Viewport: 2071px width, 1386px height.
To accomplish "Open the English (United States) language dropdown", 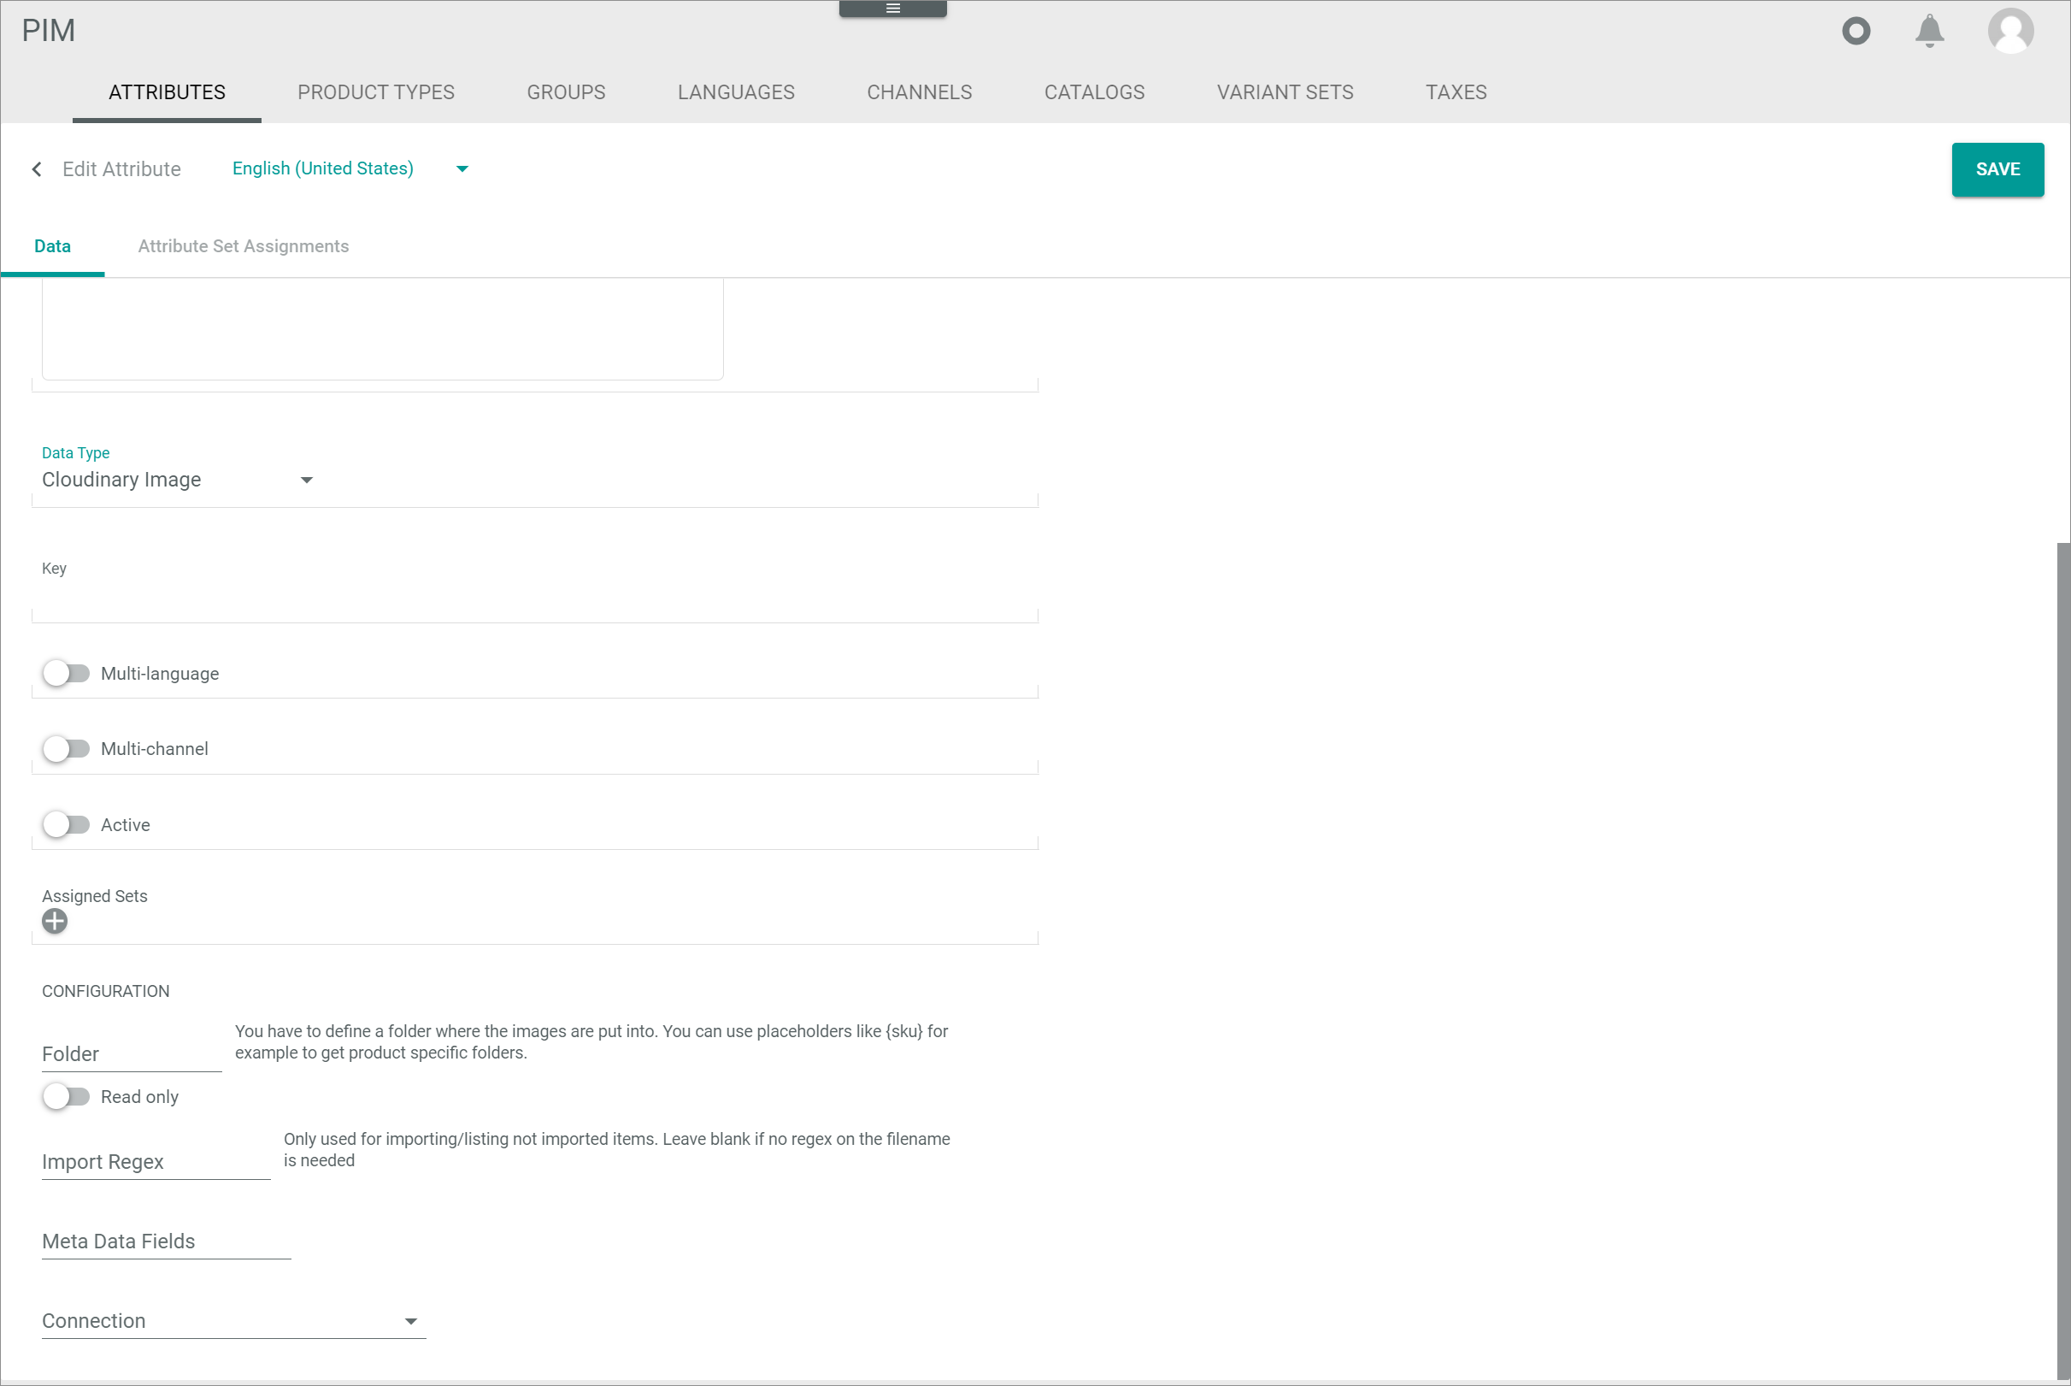I will (350, 168).
